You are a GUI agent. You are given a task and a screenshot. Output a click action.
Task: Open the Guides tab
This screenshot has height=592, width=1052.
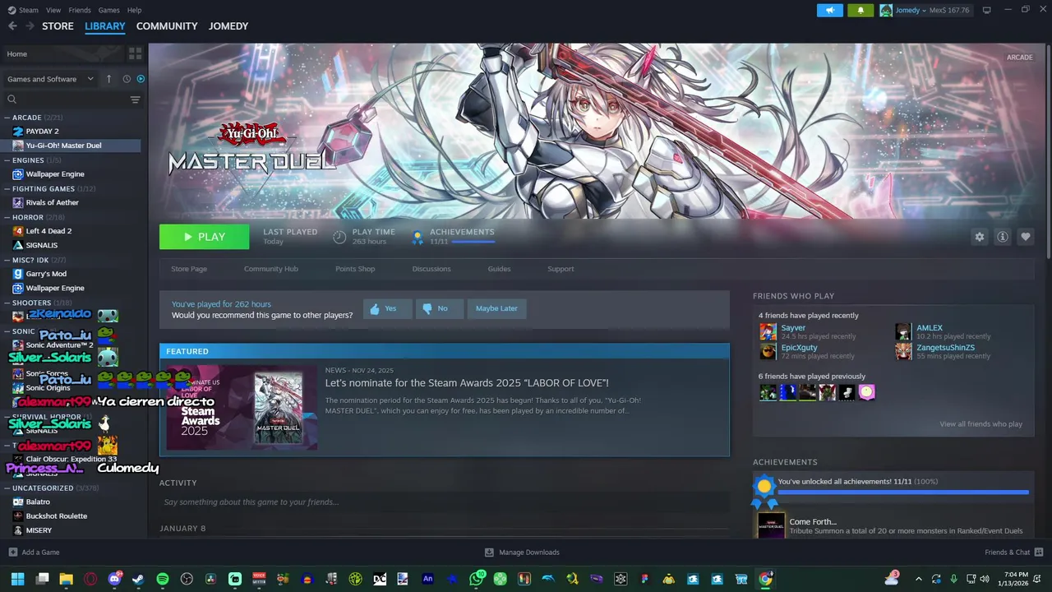click(499, 269)
